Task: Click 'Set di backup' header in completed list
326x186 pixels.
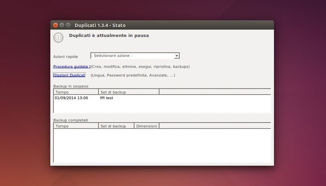Action: 116,126
